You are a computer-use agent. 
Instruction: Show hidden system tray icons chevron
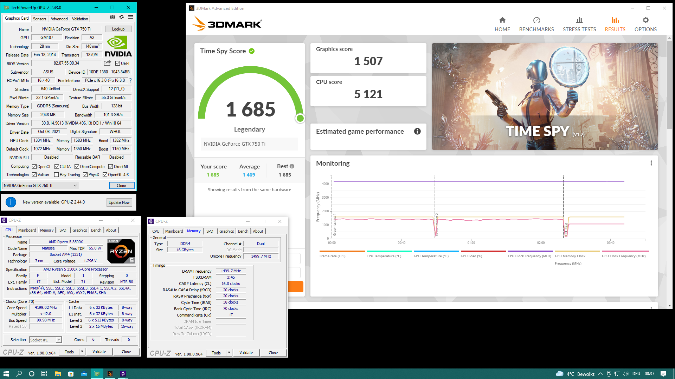[600, 374]
